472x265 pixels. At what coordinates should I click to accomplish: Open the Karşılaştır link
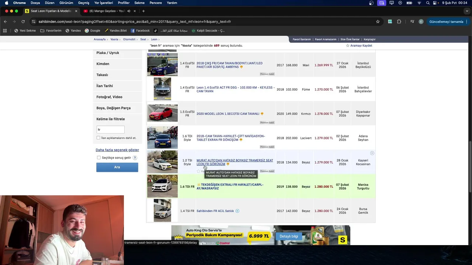coord(369,39)
